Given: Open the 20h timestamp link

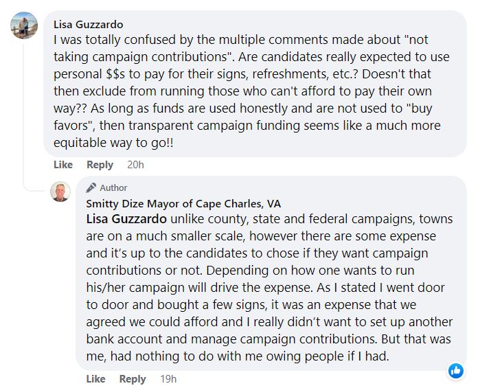Looking at the screenshot, I should pyautogui.click(x=135, y=165).
